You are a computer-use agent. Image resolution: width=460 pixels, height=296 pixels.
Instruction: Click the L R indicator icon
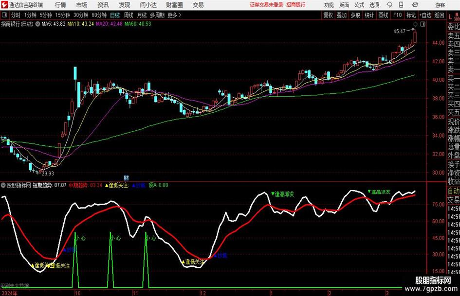point(454,16)
